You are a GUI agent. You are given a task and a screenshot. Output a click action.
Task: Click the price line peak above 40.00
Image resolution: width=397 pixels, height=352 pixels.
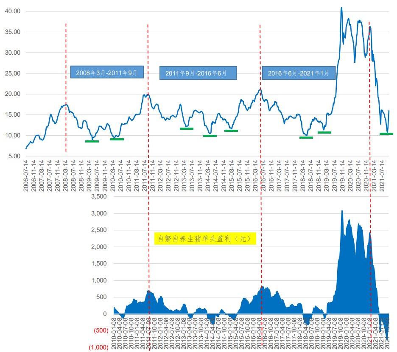click(x=341, y=8)
